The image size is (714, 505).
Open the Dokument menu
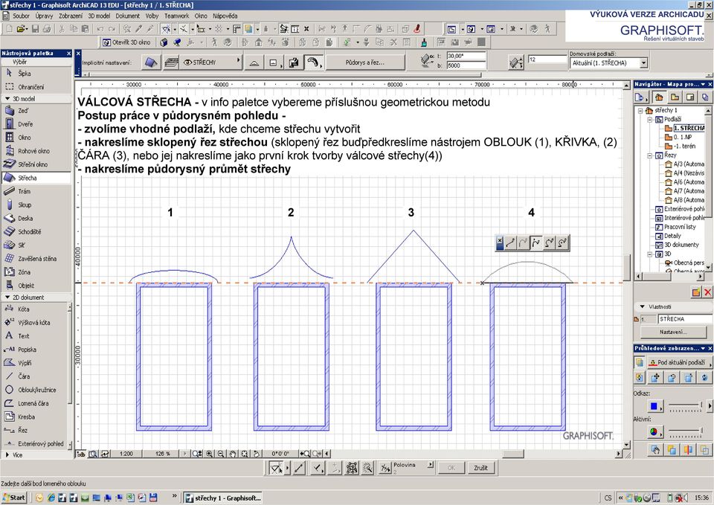tap(127, 16)
